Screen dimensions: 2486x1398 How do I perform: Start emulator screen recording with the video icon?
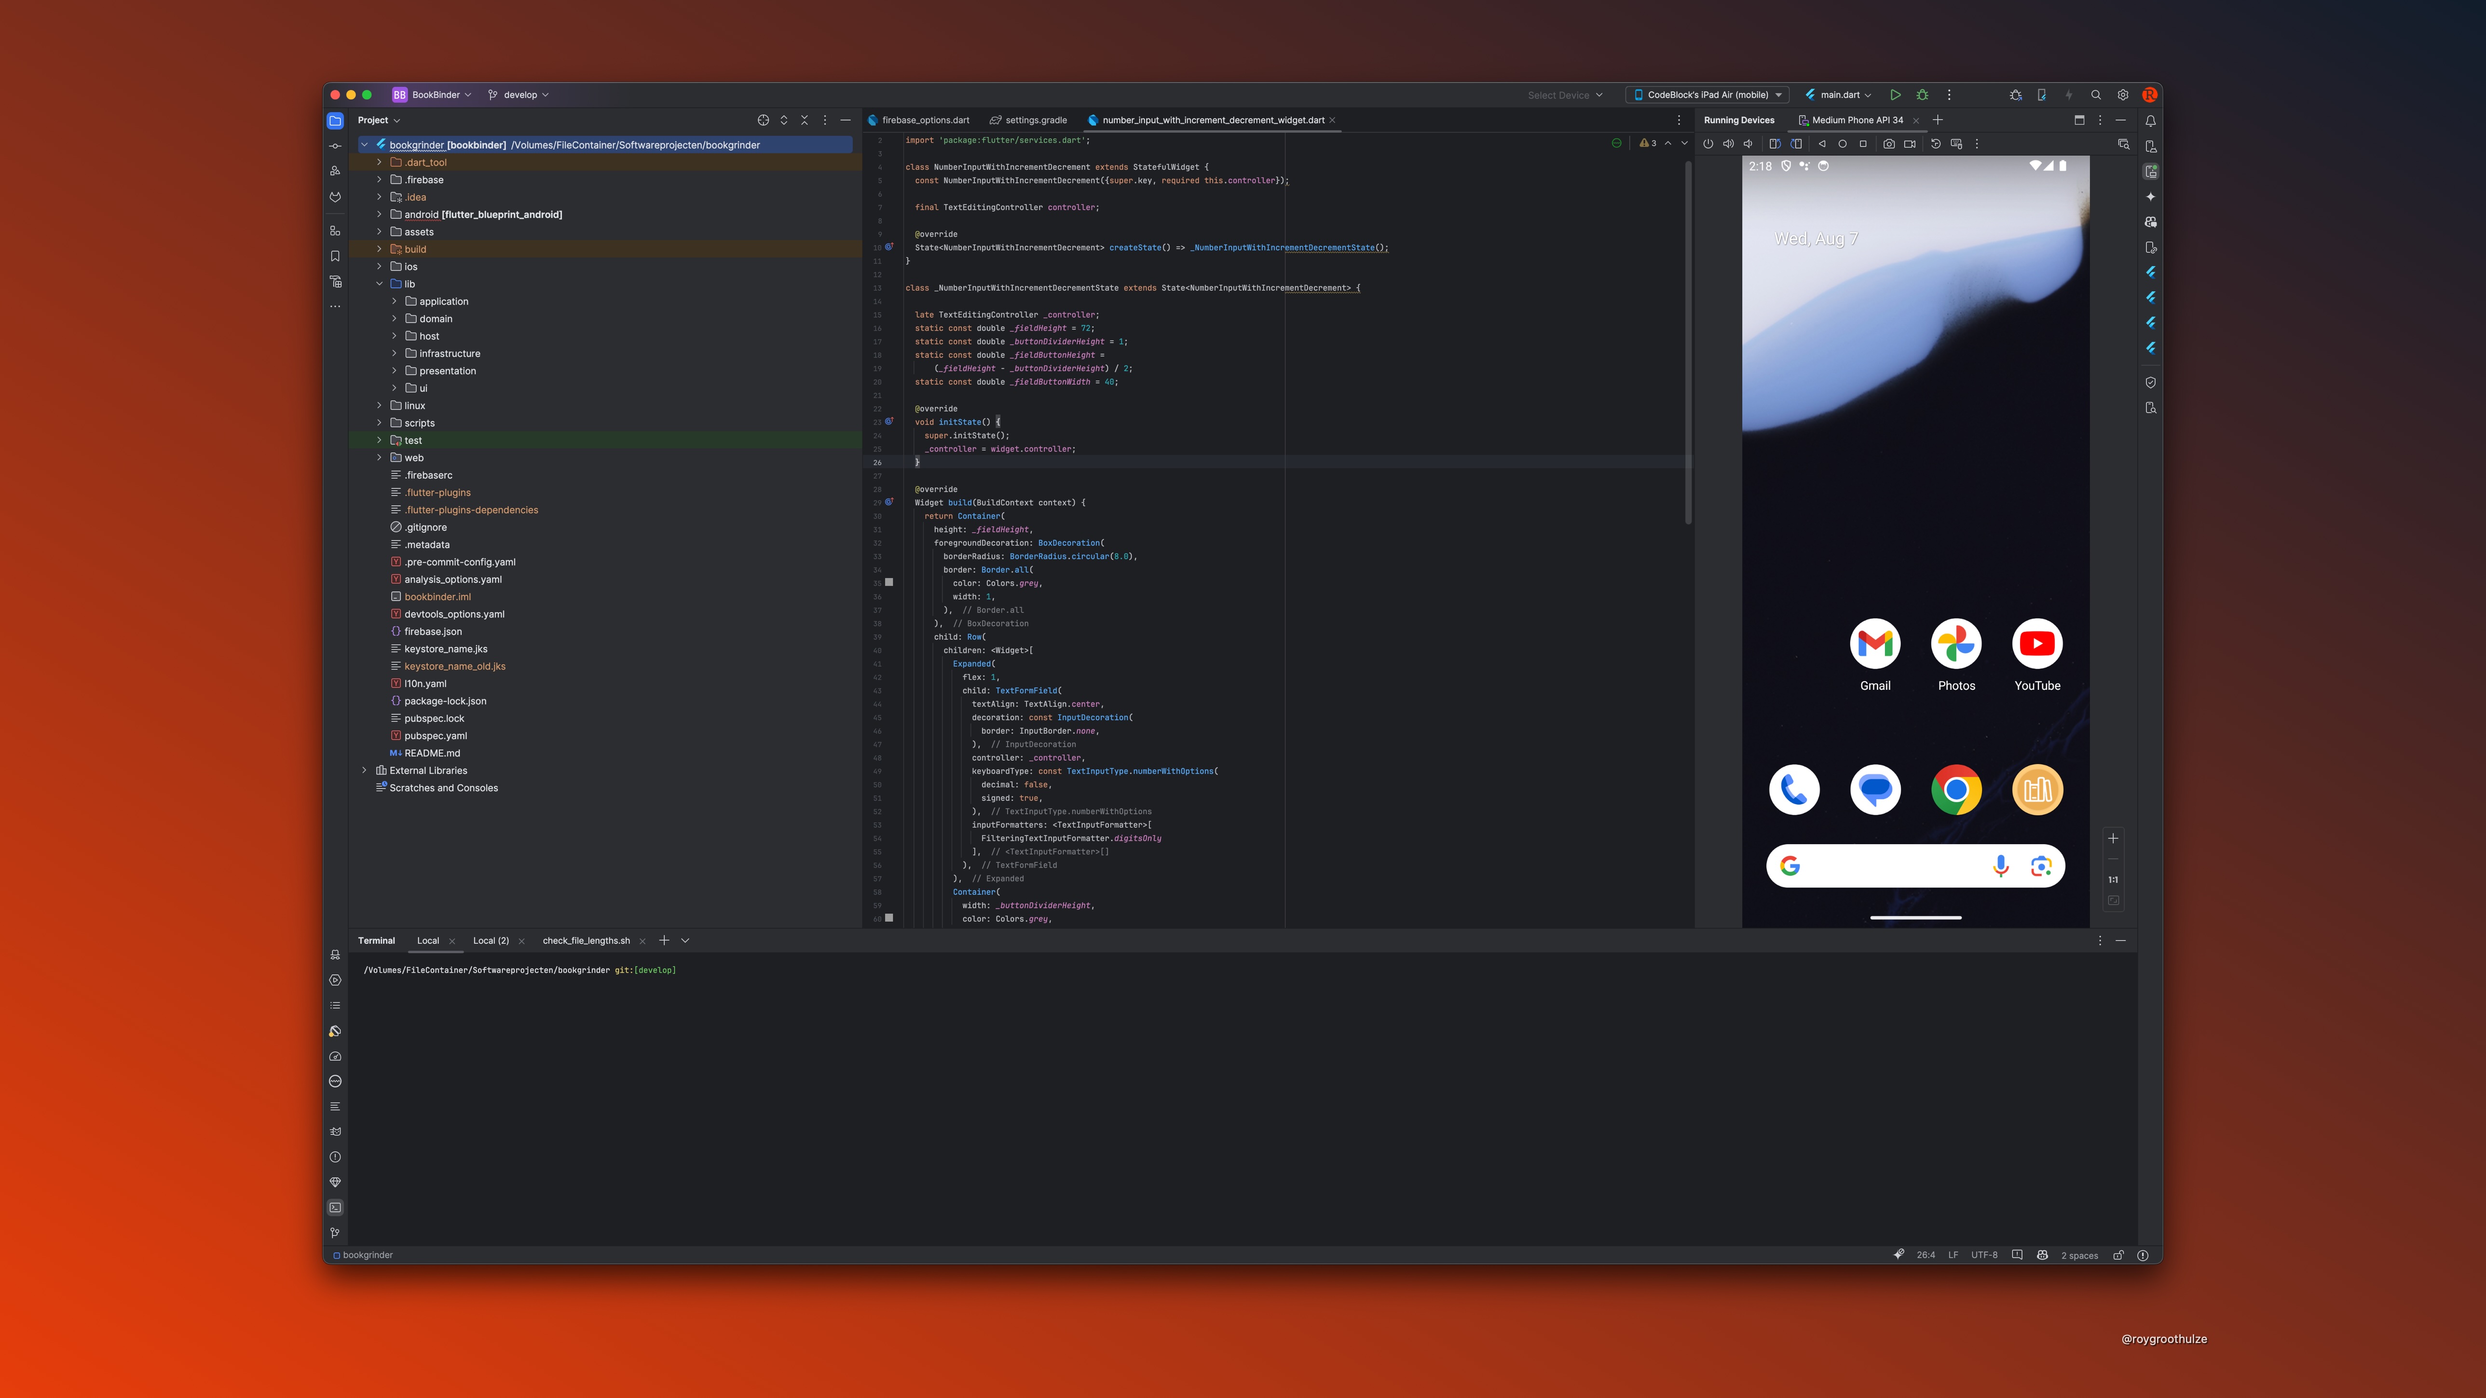point(1910,144)
